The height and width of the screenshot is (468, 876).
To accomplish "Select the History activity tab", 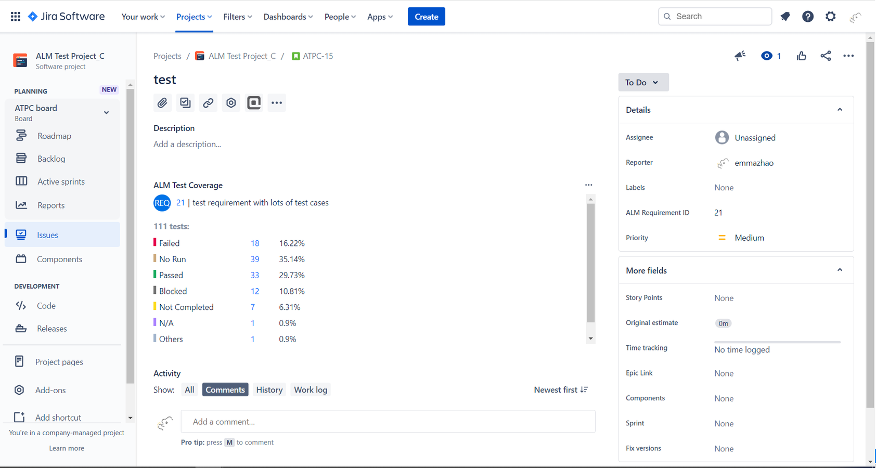I will (269, 390).
